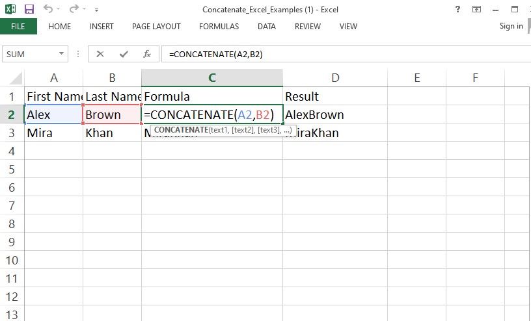Open Insert Function with the fx icon

coord(147,55)
